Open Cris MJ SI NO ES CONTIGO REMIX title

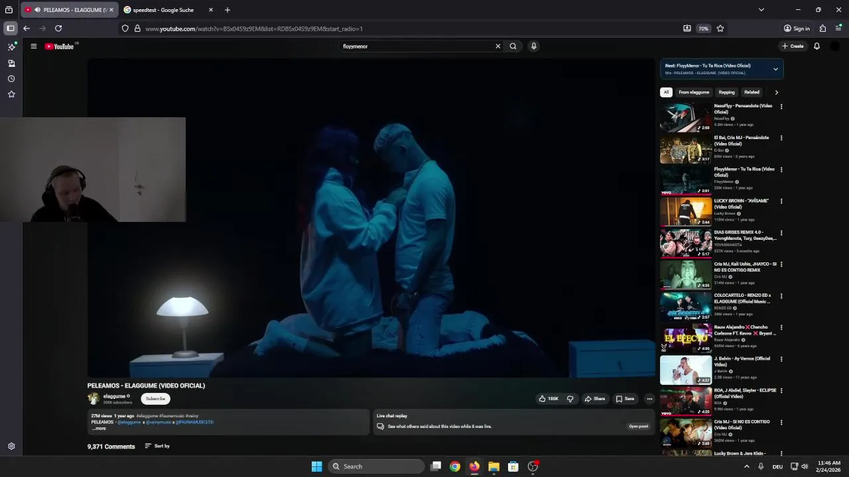[x=745, y=267]
